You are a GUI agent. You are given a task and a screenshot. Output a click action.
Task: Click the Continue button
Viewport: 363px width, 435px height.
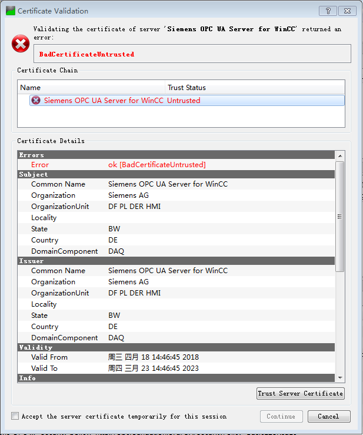pos(281,416)
